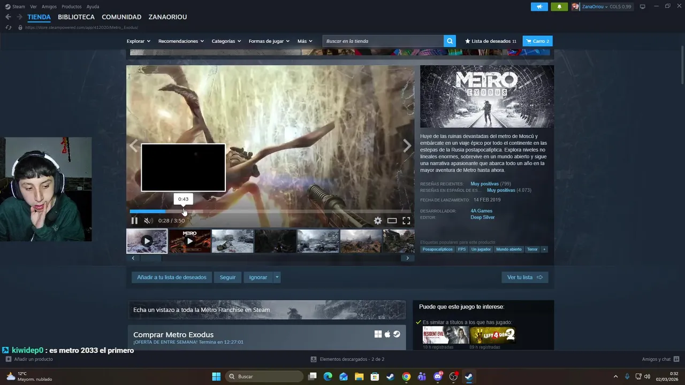Open the Deep Silver publisher link
The width and height of the screenshot is (685, 385).
482,217
